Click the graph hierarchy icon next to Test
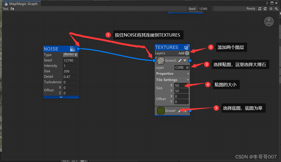 (x=12, y=8)
